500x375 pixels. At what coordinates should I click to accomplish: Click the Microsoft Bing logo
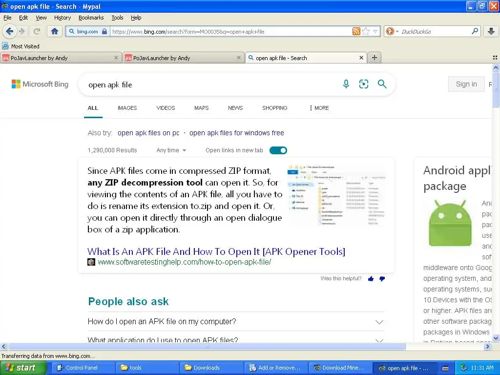pos(40,84)
